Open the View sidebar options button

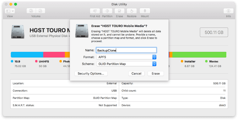(x=10, y=11)
